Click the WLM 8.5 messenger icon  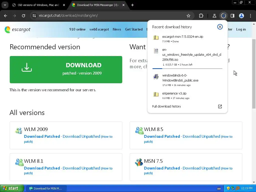139,130
